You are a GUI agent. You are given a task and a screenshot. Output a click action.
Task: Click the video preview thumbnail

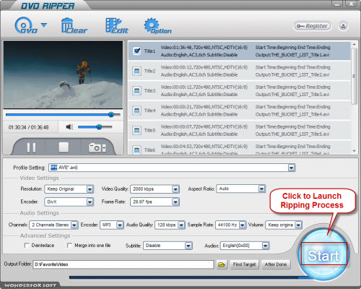click(x=63, y=75)
